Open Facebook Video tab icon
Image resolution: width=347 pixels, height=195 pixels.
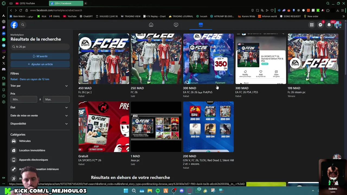point(176,25)
